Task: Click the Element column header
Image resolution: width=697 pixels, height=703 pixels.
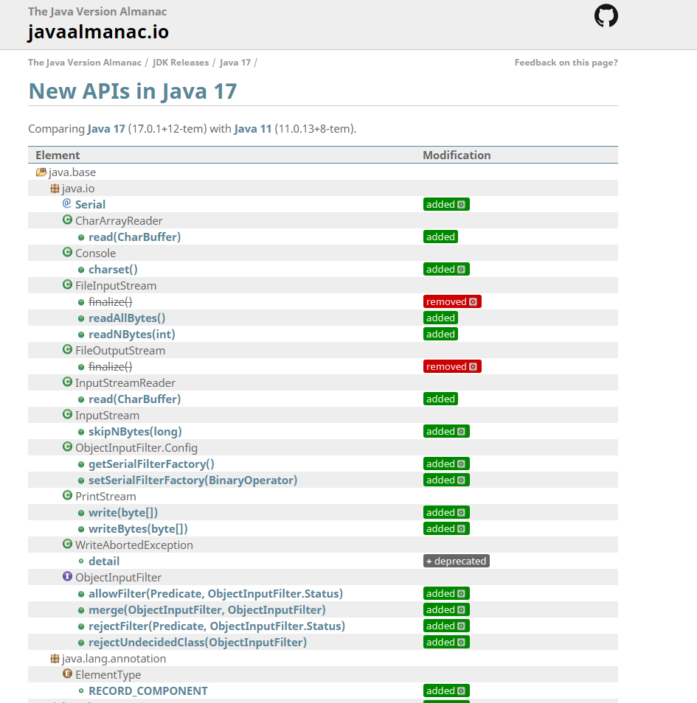Action: pyautogui.click(x=58, y=155)
